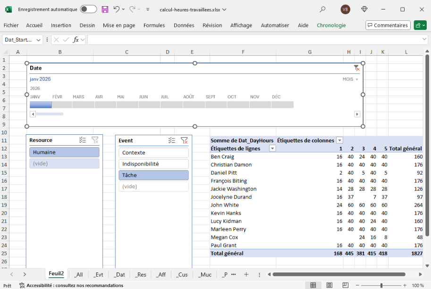
Task: Click the Undo arrow icon
Action: [116, 9]
